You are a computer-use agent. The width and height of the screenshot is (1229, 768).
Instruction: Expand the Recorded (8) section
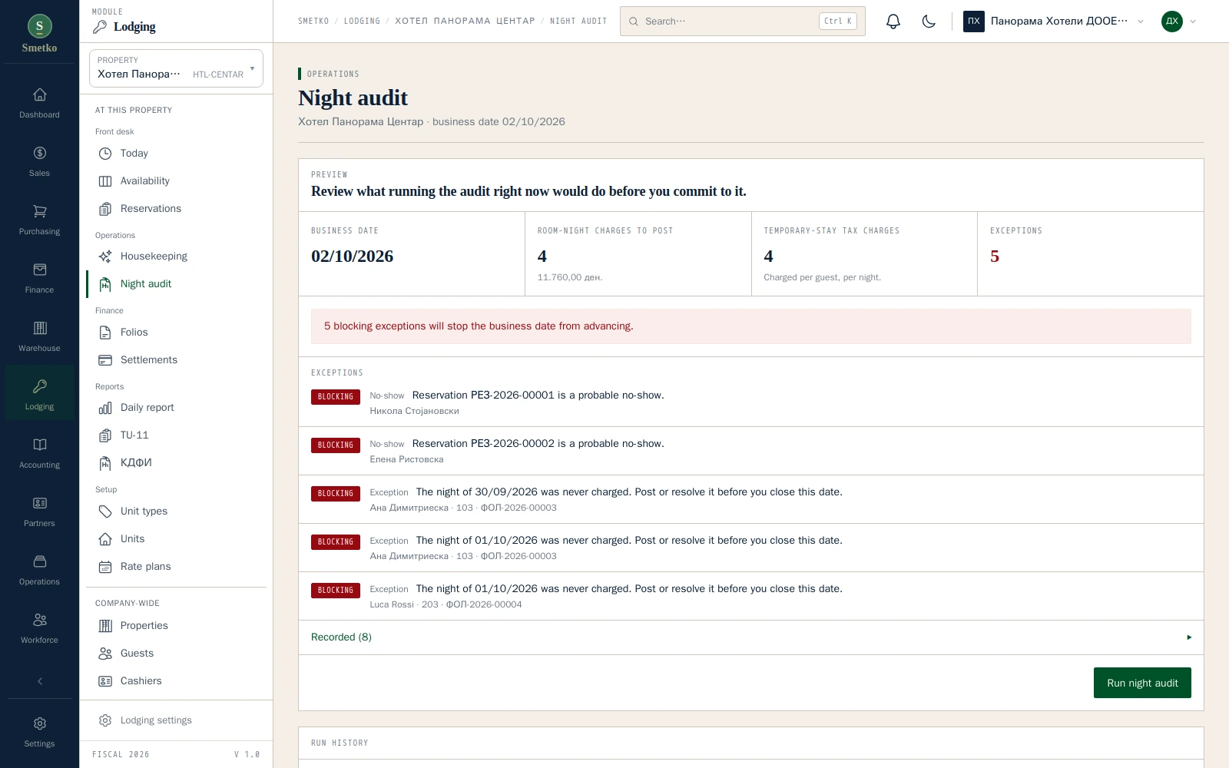(x=751, y=637)
